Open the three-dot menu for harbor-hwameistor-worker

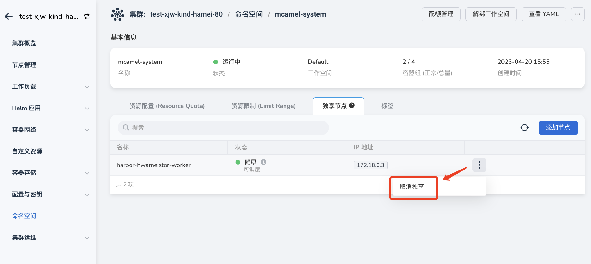[479, 165]
